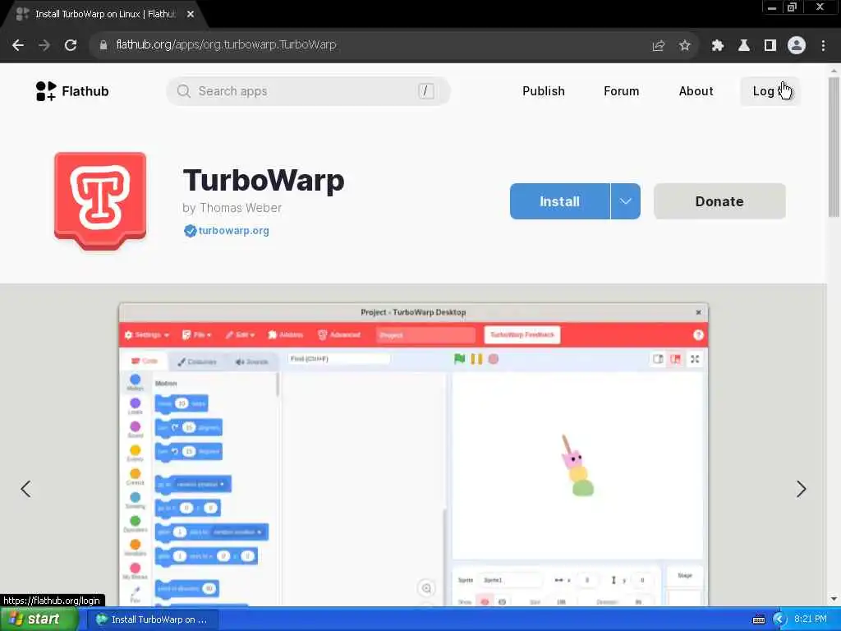Click the TurboWarp Desktop screenshot
This screenshot has height=631, width=841.
(x=413, y=455)
